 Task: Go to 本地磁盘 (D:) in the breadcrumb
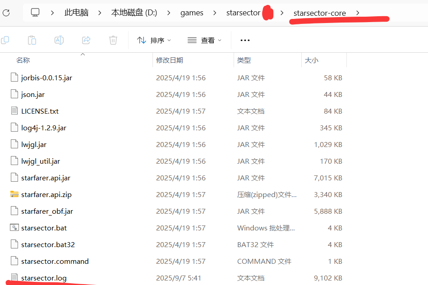[x=134, y=13]
